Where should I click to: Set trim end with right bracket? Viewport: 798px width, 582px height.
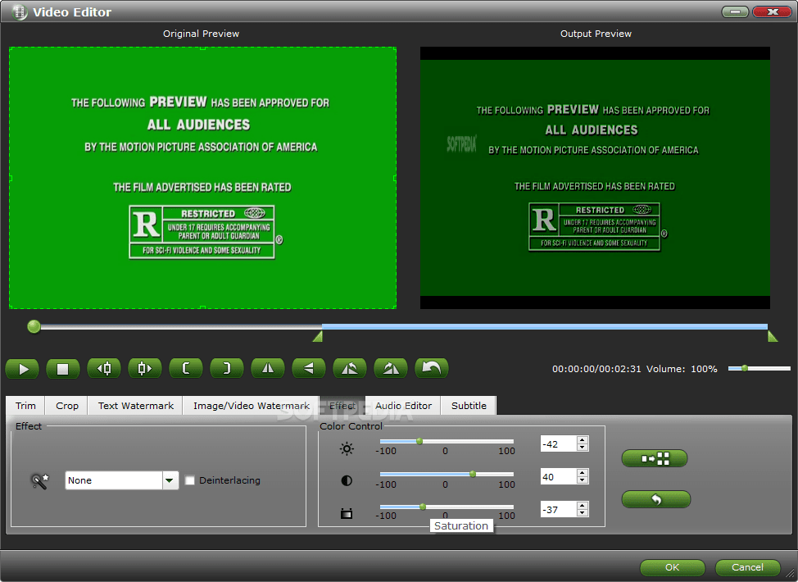(x=226, y=368)
